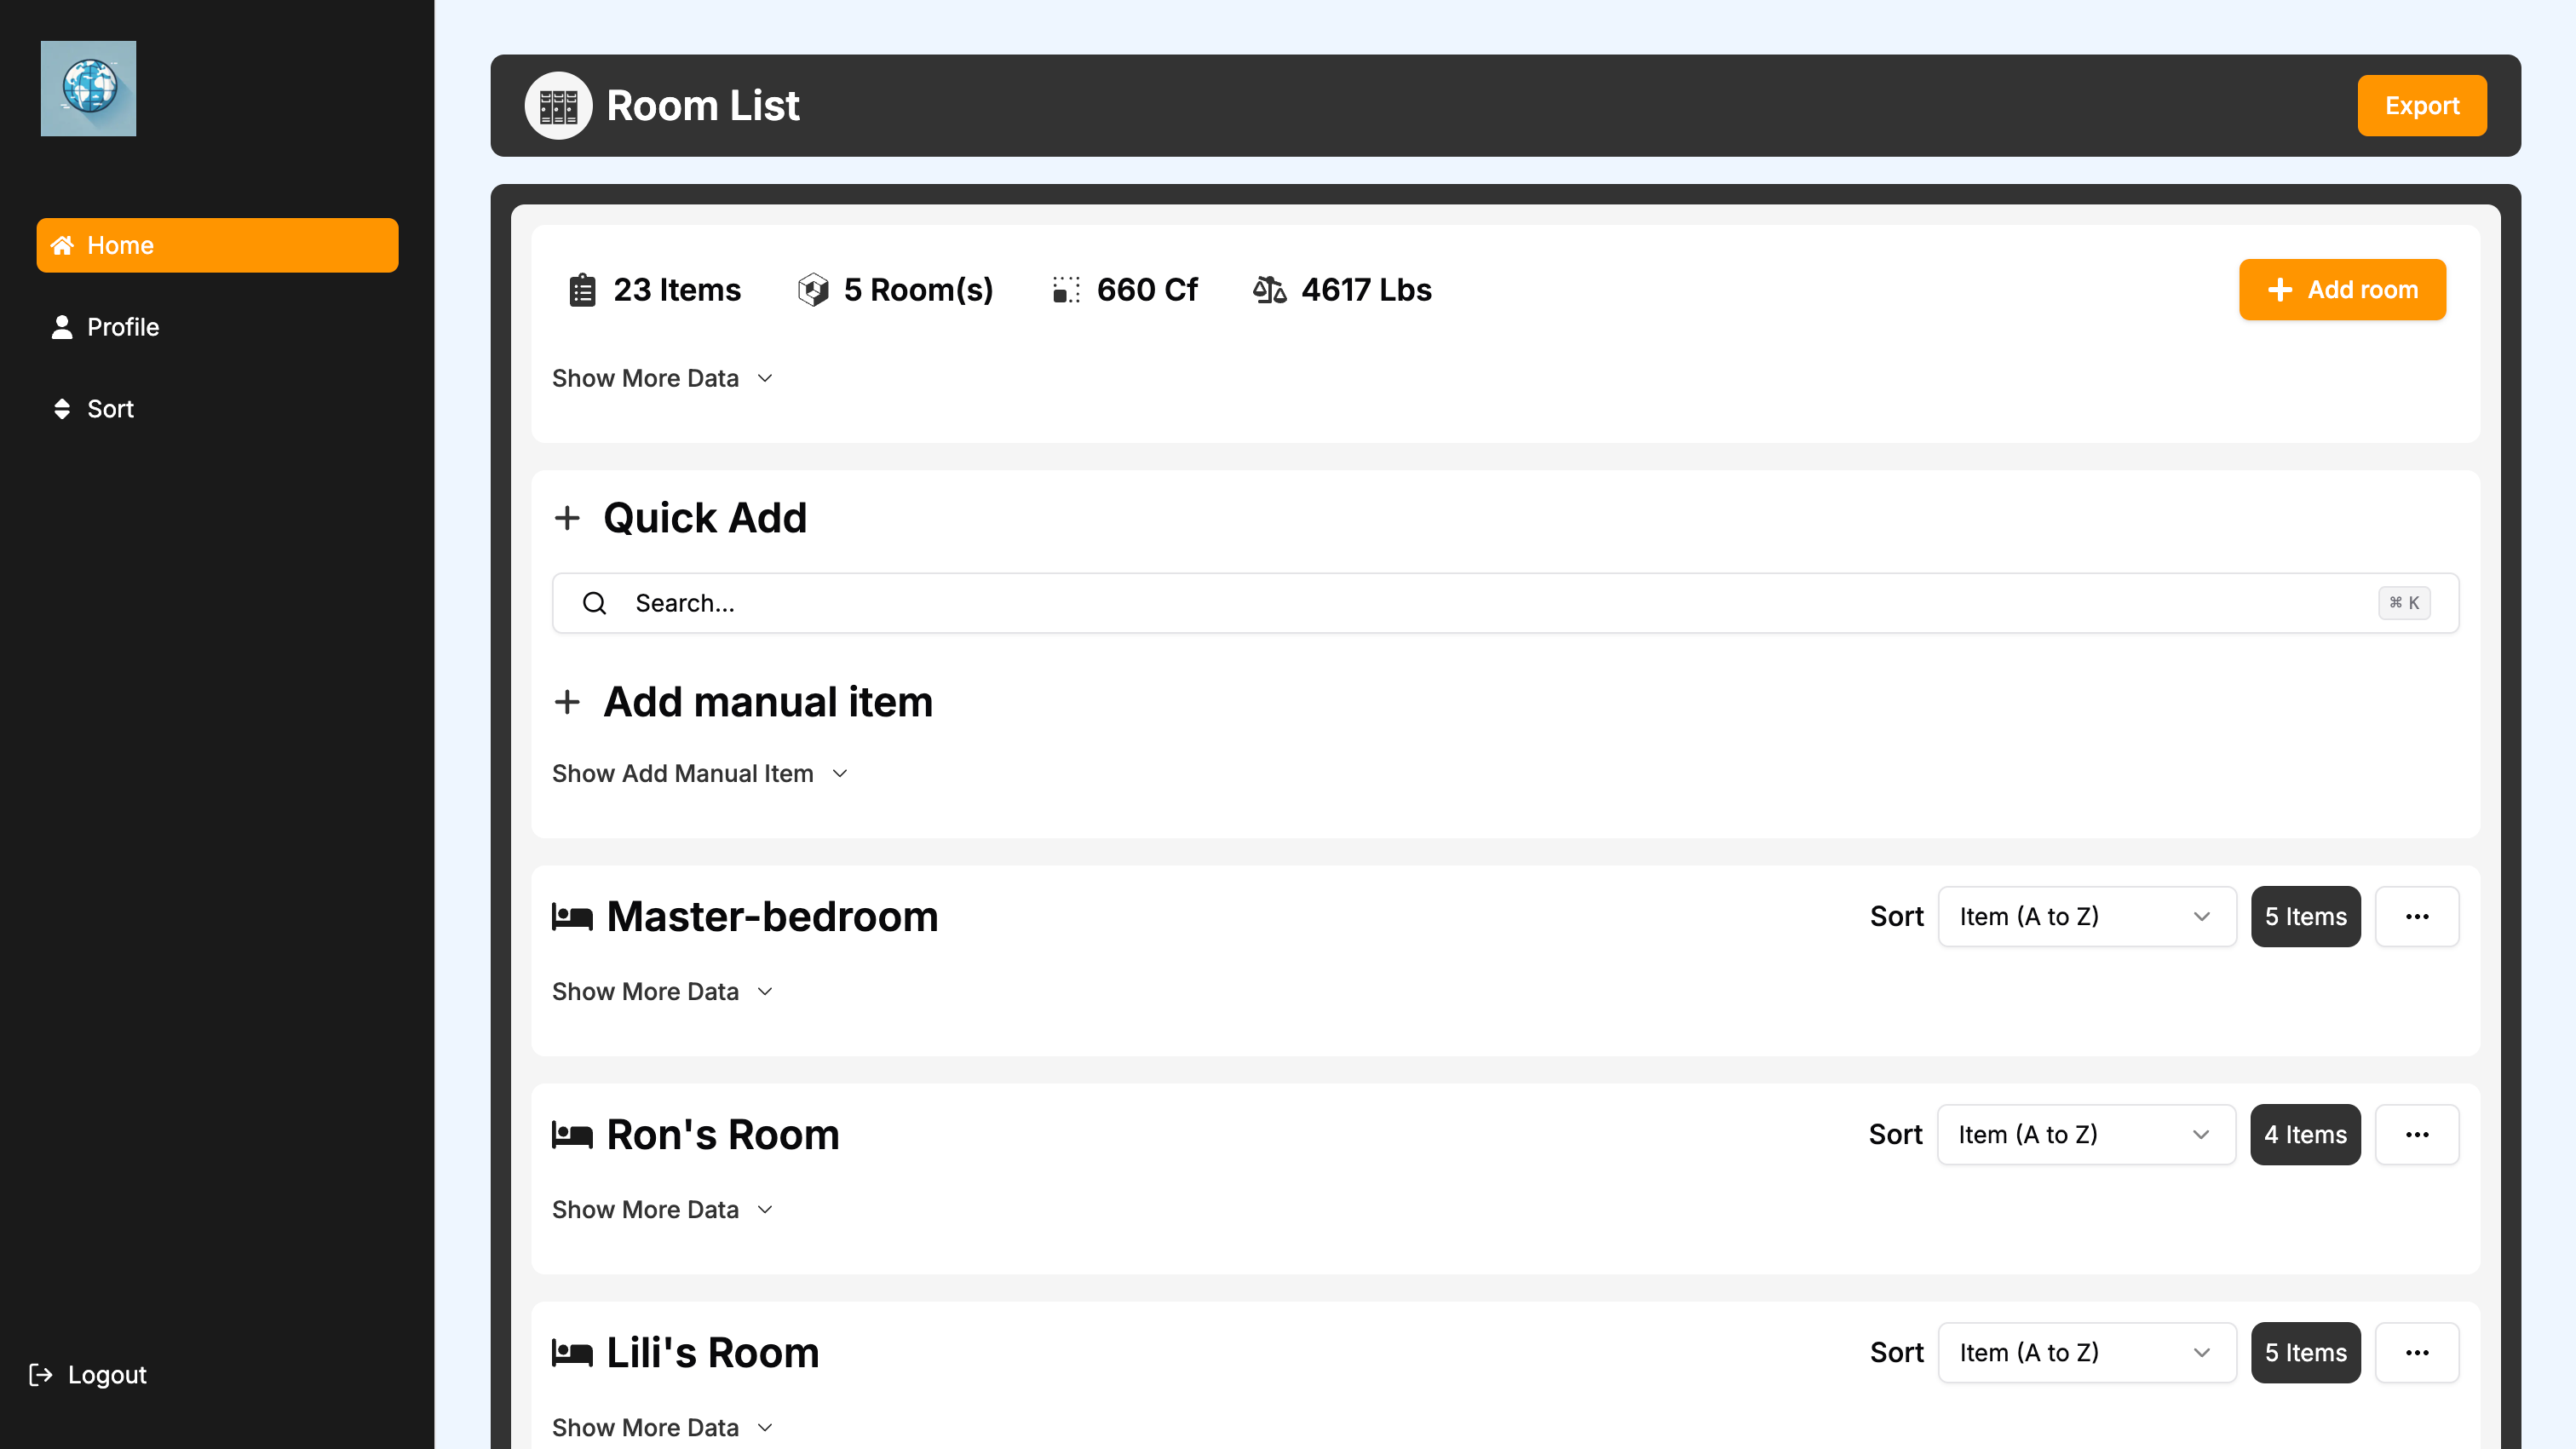The height and width of the screenshot is (1449, 2576).
Task: Click the scale icon next to 4617 Lbs
Action: click(1270, 289)
